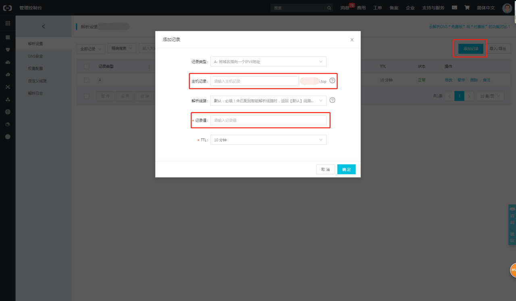The height and width of the screenshot is (301, 516).
Task: Open the shopping cart icon
Action: coord(467,7)
